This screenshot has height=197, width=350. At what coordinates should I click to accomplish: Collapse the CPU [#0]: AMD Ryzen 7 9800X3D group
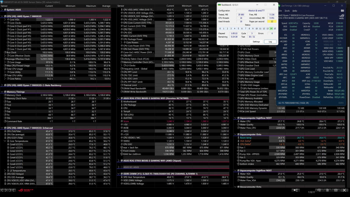click(x=2, y=16)
